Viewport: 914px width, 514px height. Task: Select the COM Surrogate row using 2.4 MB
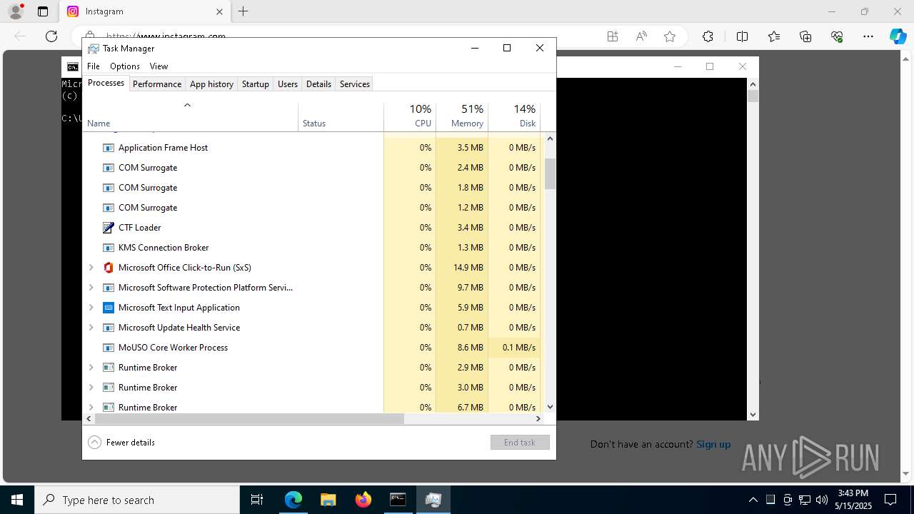pos(312,168)
